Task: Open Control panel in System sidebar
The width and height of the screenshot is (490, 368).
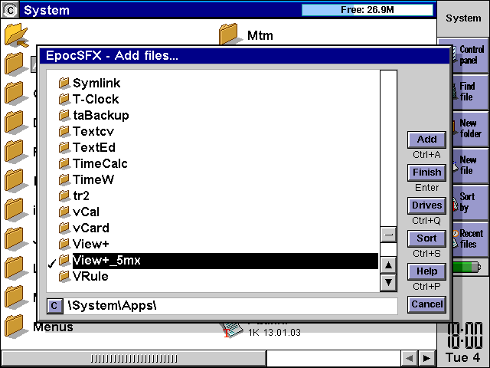Action: [471, 55]
